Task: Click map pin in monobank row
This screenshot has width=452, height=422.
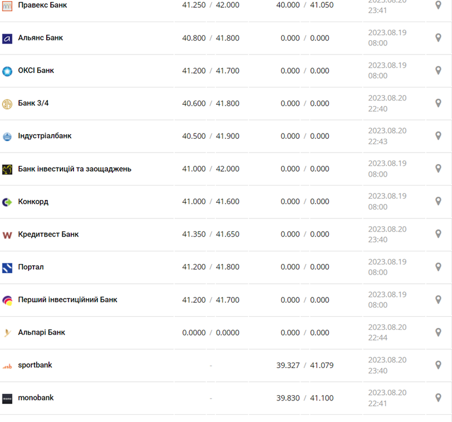Action: coord(438,397)
